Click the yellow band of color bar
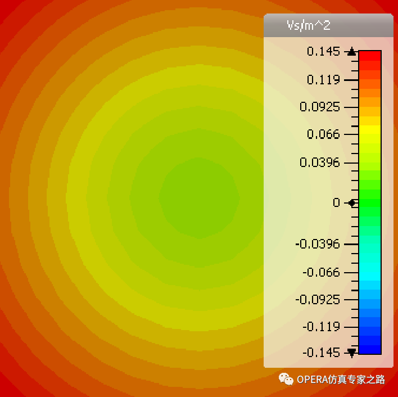The image size is (398, 397). [x=370, y=130]
